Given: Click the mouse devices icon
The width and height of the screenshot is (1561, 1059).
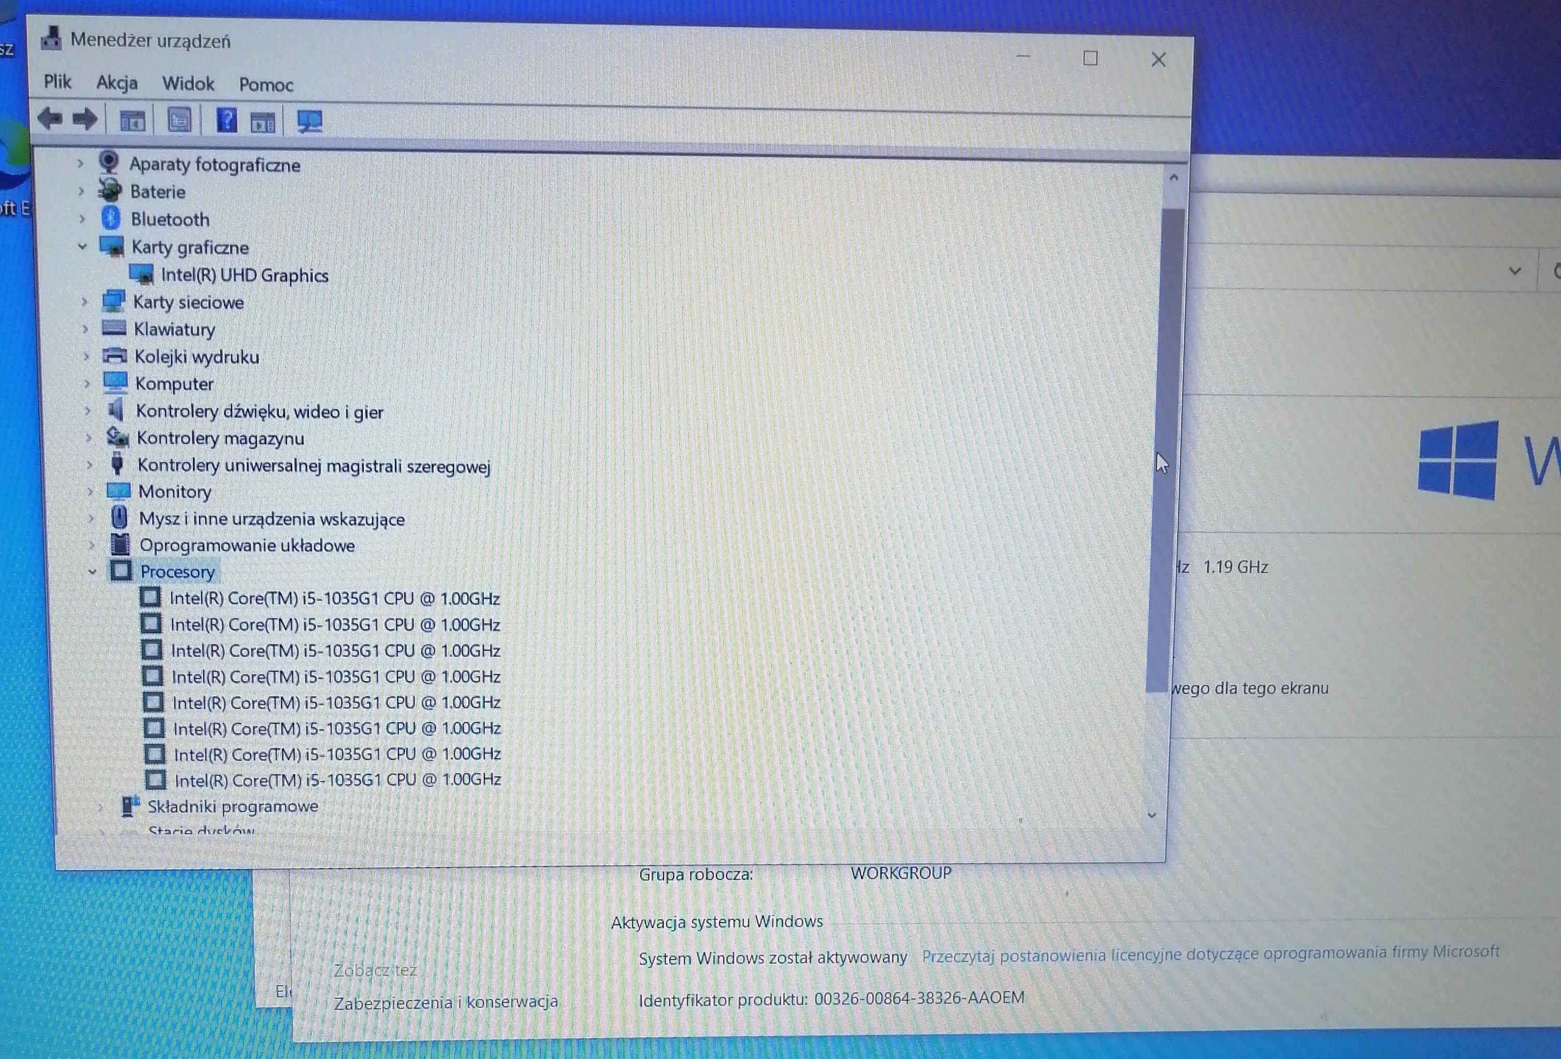Looking at the screenshot, I should [x=120, y=518].
